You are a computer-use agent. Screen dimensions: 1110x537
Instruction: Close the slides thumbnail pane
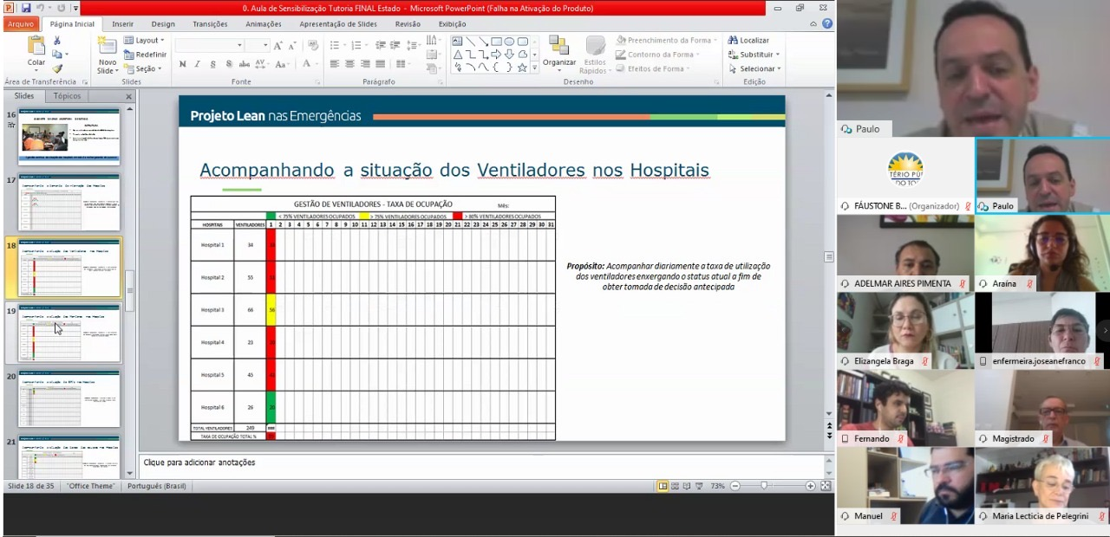(128, 96)
